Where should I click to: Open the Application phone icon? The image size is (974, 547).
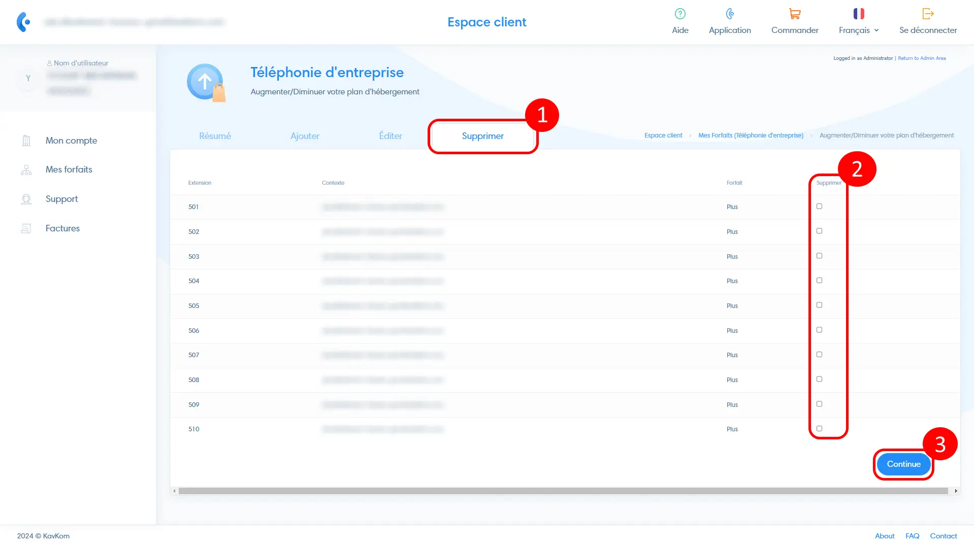[x=730, y=14]
